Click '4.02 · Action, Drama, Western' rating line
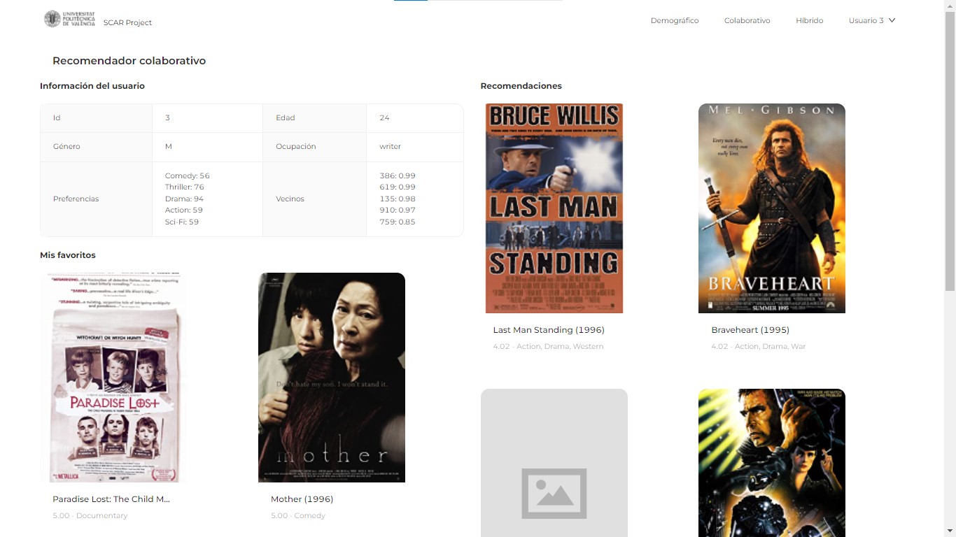 (x=548, y=347)
